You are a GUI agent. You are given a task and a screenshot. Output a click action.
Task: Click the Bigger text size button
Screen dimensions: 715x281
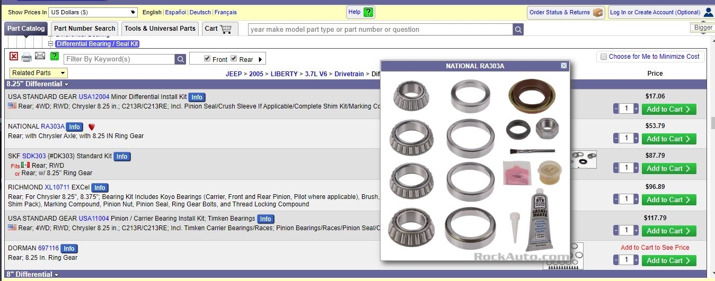(703, 28)
